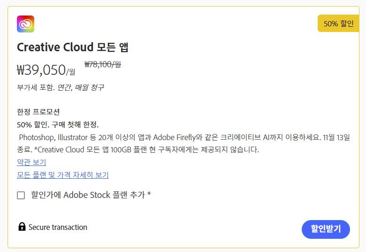Click the Creative Cloud 모든 앱 title
This screenshot has width=366, height=252.
(x=72, y=47)
